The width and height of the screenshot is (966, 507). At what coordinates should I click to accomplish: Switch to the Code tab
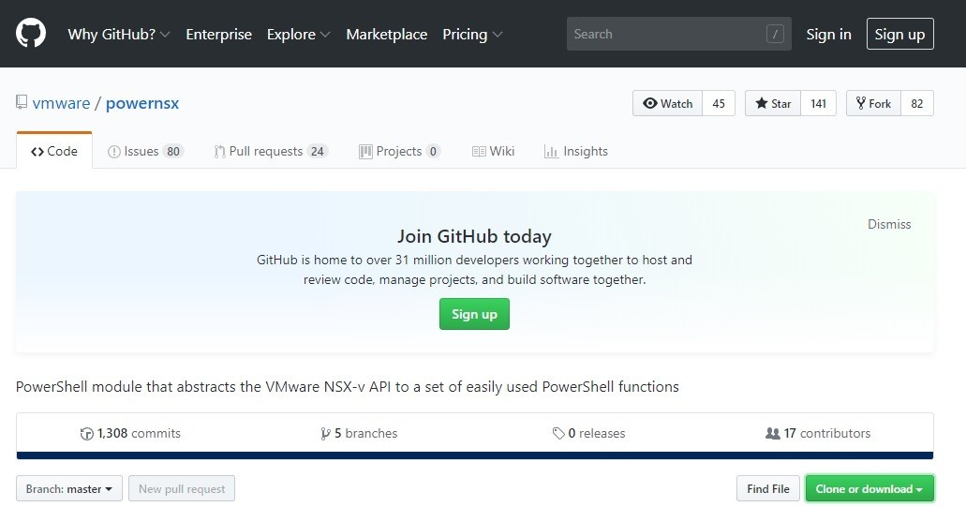click(54, 151)
